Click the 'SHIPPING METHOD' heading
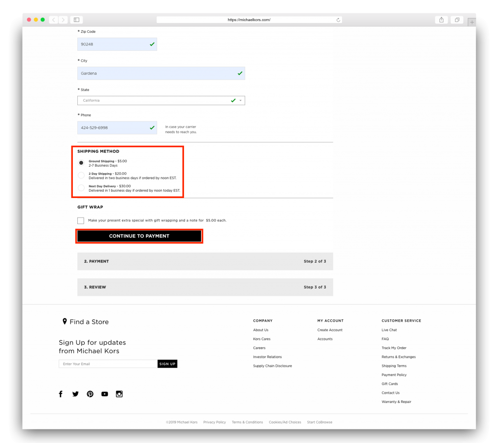The width and height of the screenshot is (501, 443). tap(98, 152)
